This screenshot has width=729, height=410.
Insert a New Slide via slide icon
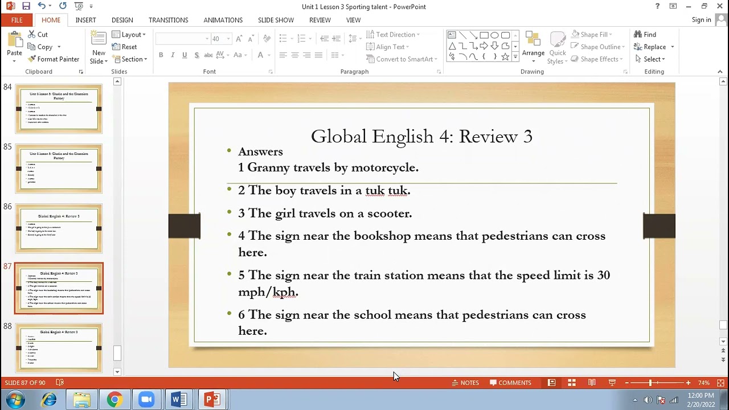pos(99,39)
